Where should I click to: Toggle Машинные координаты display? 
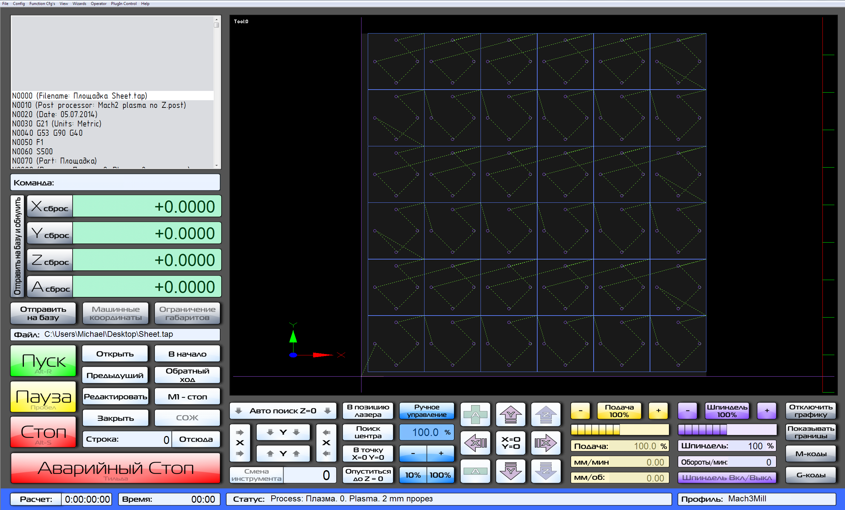click(x=115, y=313)
